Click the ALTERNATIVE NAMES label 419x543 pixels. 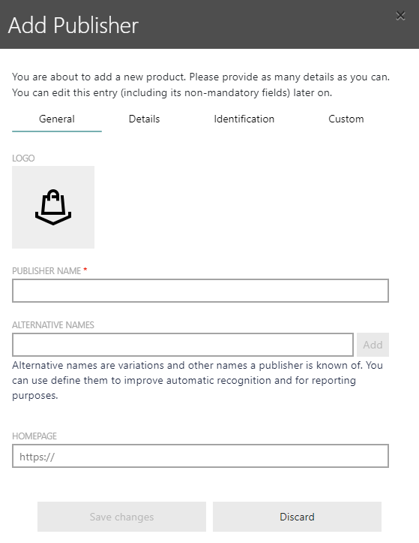53,325
